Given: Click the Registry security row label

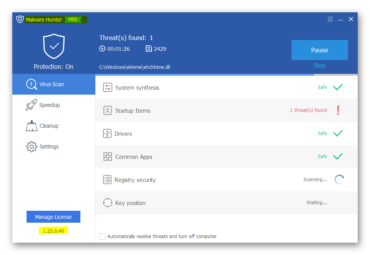Looking at the screenshot, I should pyautogui.click(x=135, y=180).
